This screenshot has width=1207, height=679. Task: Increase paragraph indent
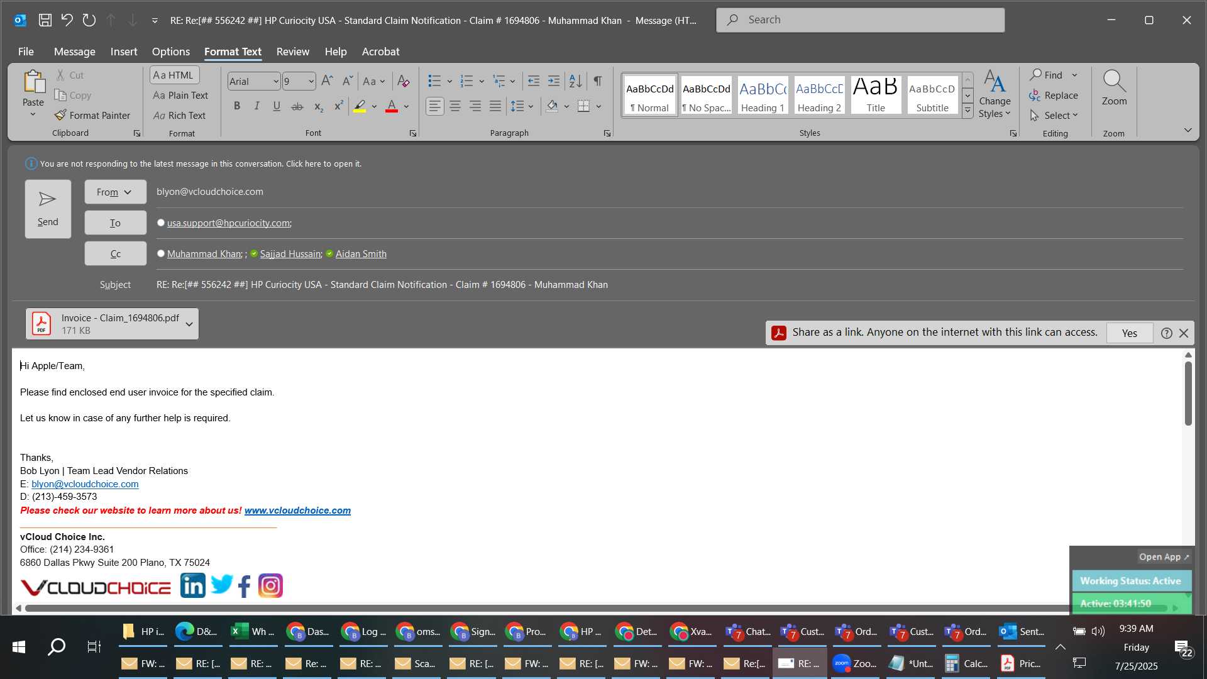[x=554, y=81]
